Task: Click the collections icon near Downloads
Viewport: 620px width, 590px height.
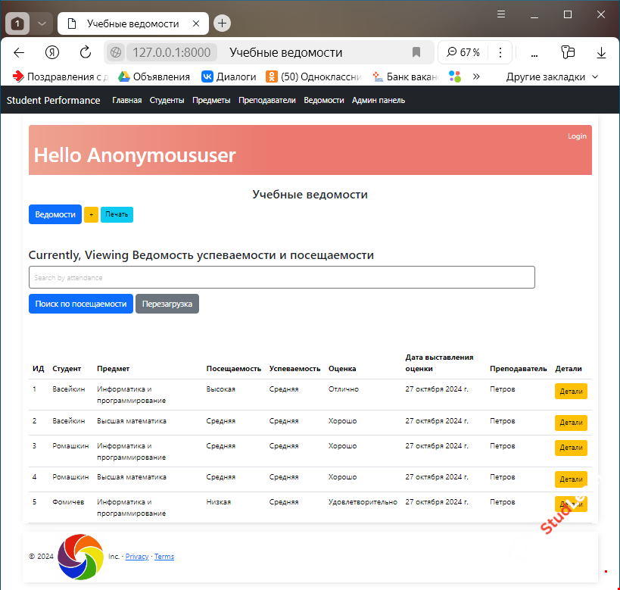Action: pos(569,53)
